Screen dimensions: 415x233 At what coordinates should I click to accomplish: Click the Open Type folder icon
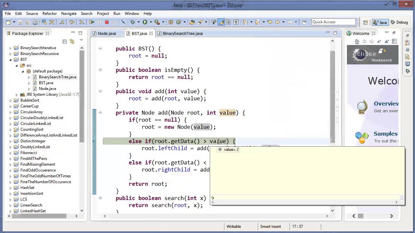coord(192,22)
